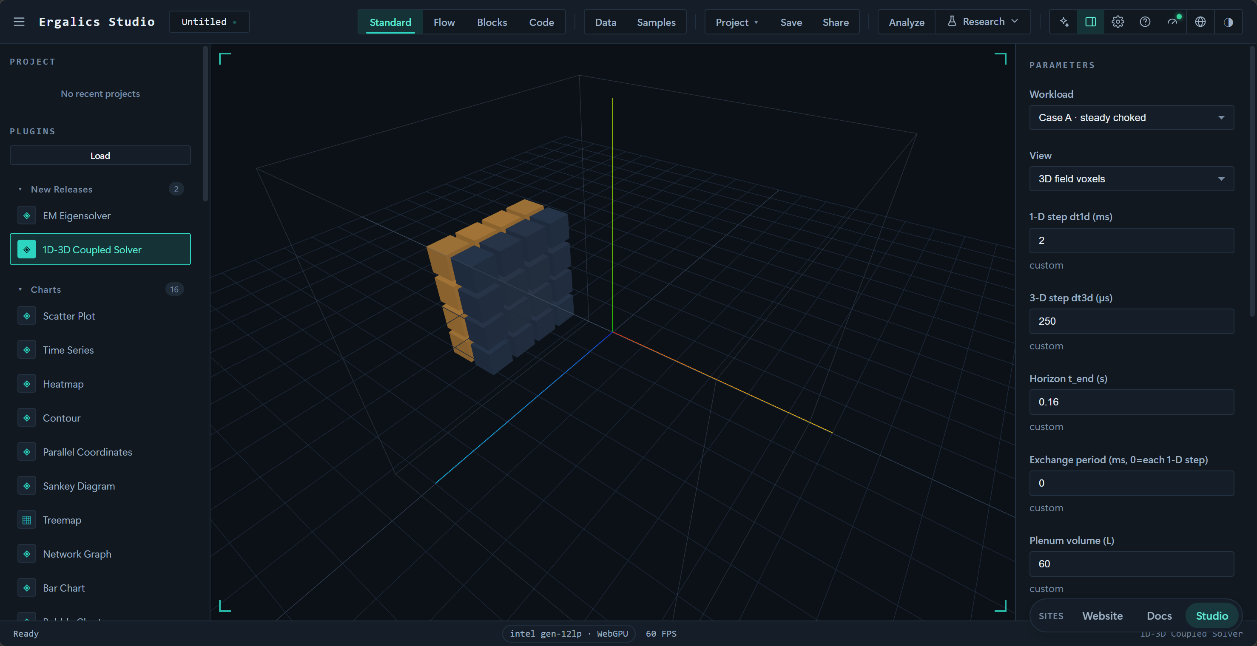Screen dimensions: 1257x646
Task: Click the Treemap grid icon
Action: (27, 520)
